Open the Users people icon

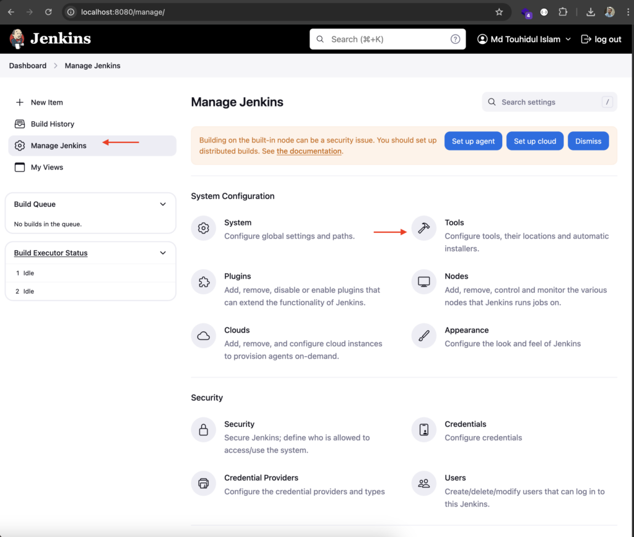(x=423, y=483)
